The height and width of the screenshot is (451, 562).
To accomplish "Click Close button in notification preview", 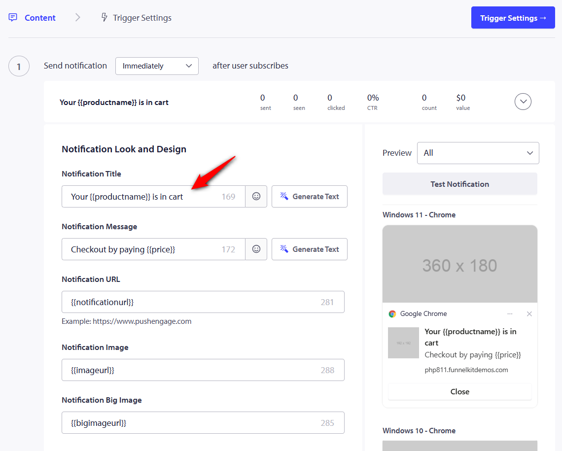I will tap(460, 391).
